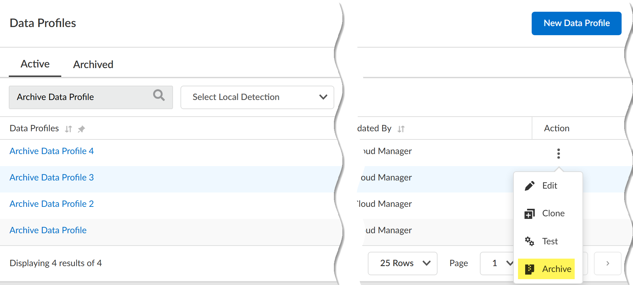Click the gears Test icon

pyautogui.click(x=530, y=241)
